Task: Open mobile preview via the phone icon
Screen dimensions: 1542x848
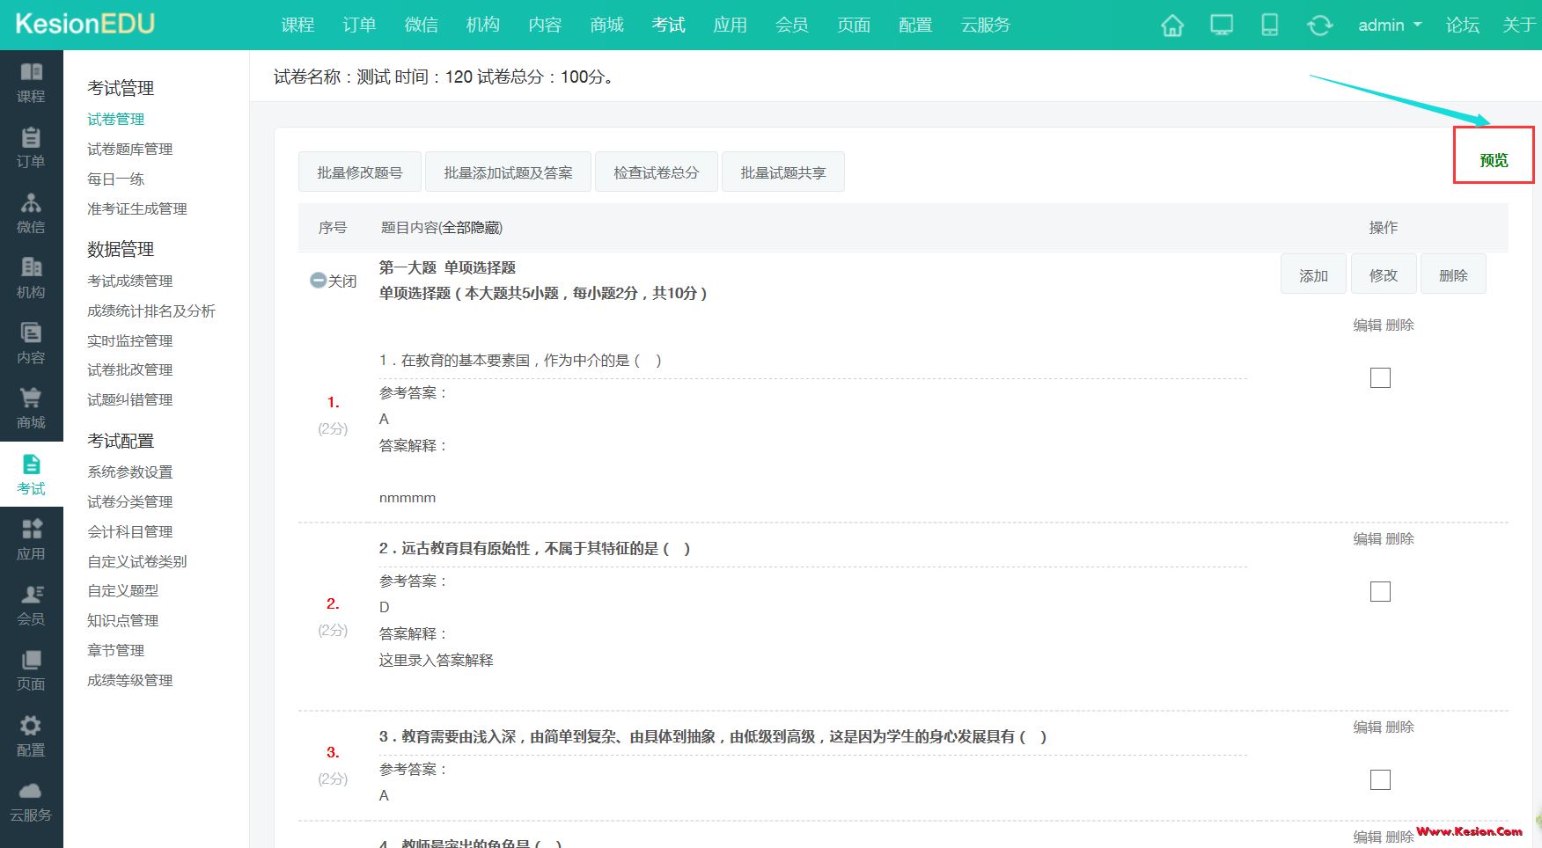Action: 1271,26
